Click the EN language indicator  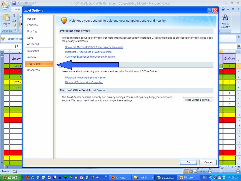coord(204,177)
